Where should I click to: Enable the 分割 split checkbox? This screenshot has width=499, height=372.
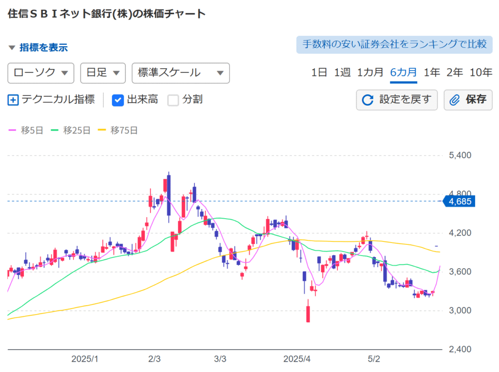pos(173,100)
